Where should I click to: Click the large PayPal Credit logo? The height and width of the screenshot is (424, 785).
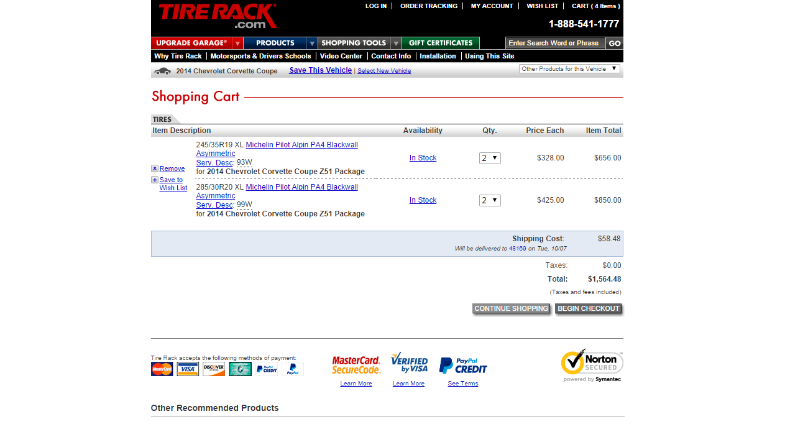(x=463, y=366)
